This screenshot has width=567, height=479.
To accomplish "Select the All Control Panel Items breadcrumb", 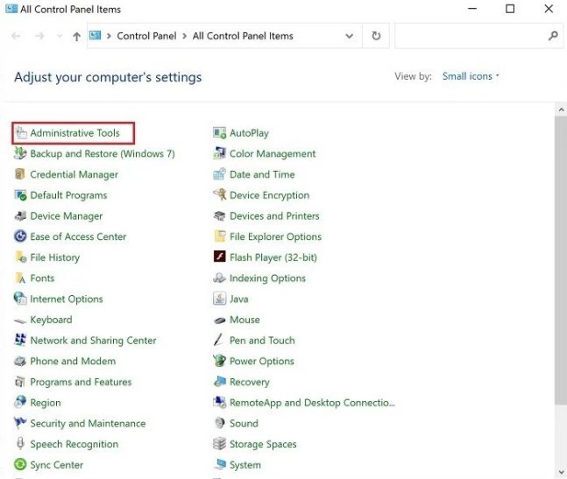I will (x=243, y=36).
